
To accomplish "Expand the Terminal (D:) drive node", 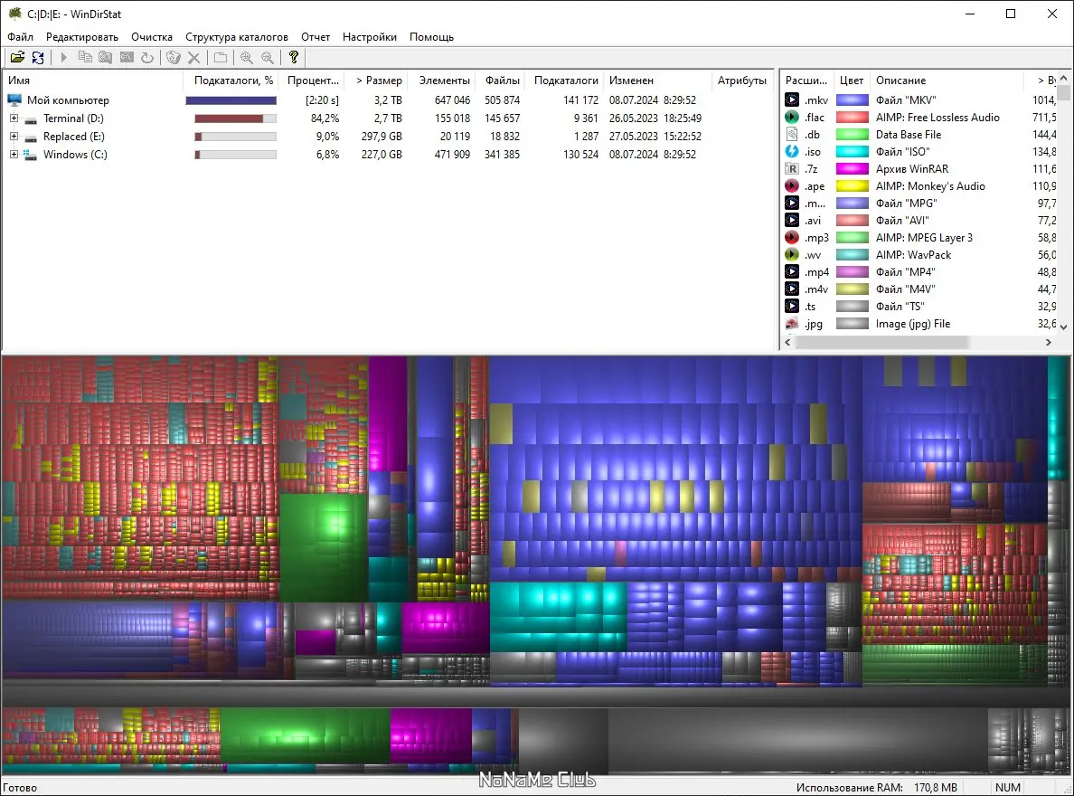I will tap(13, 118).
